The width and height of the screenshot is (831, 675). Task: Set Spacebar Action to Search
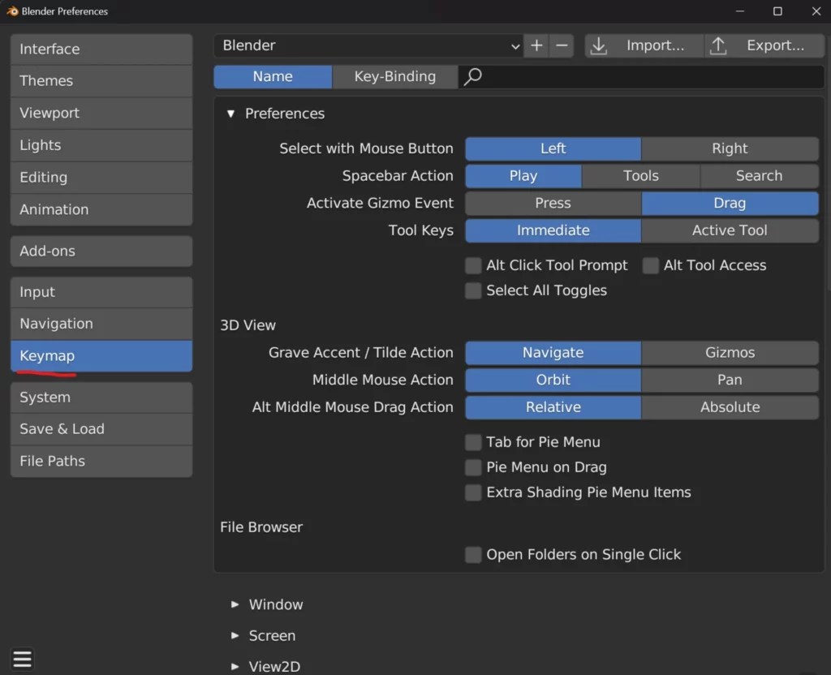point(759,176)
